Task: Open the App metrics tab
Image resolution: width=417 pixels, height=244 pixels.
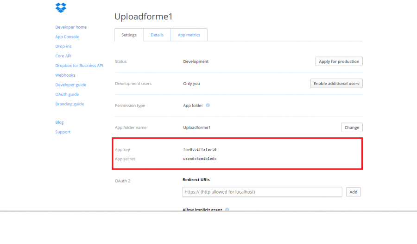Action: [189, 35]
